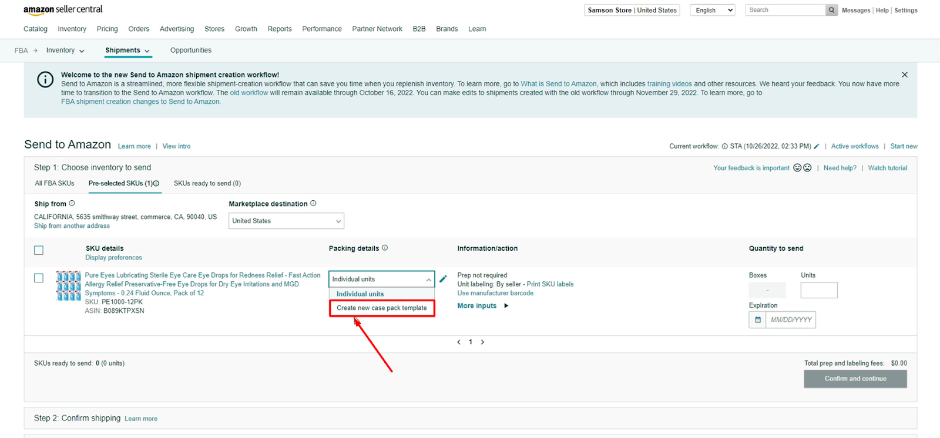
Task: Click the FBA breadcrumb arrow
Action: pos(35,50)
